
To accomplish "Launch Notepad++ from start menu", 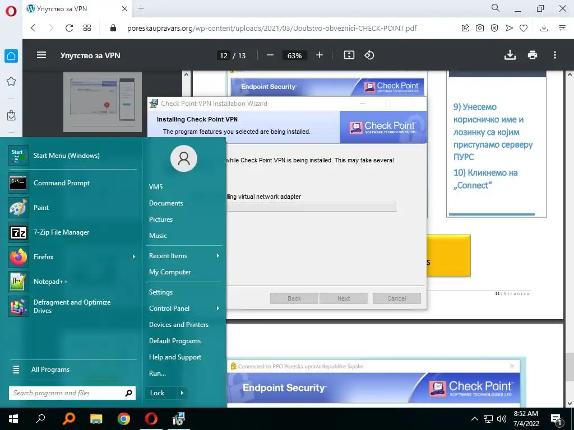I will pyautogui.click(x=72, y=282).
